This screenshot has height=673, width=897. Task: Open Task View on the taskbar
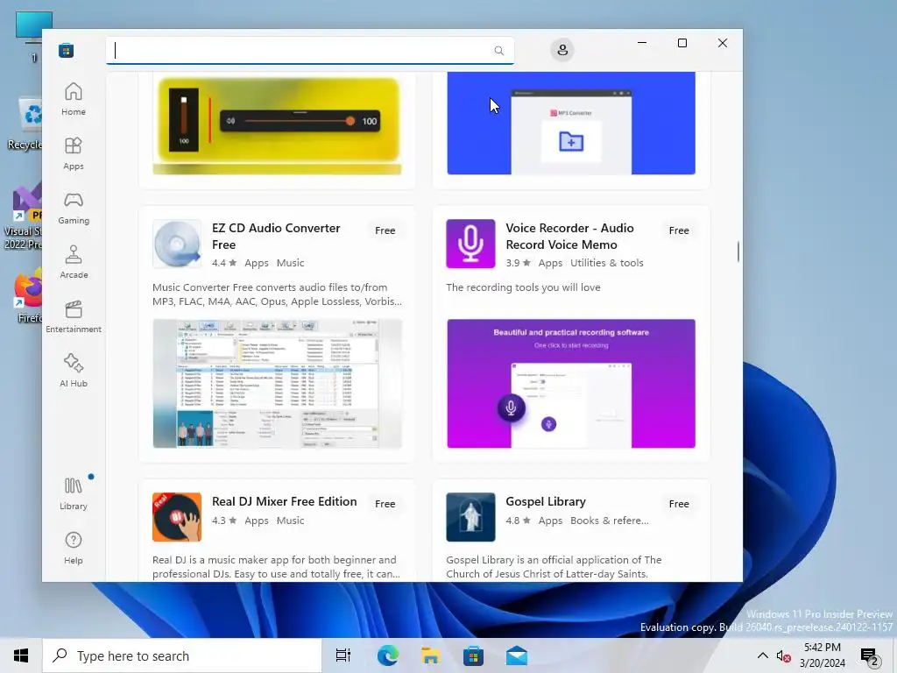pyautogui.click(x=343, y=655)
